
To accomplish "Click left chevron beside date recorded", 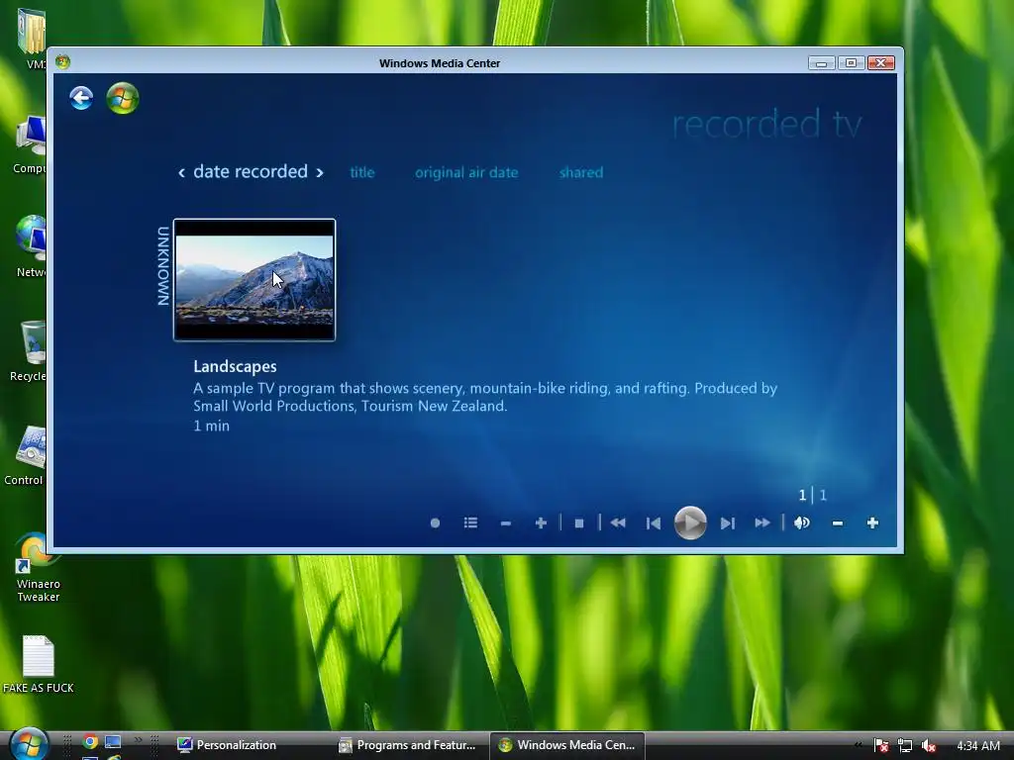I will (182, 172).
